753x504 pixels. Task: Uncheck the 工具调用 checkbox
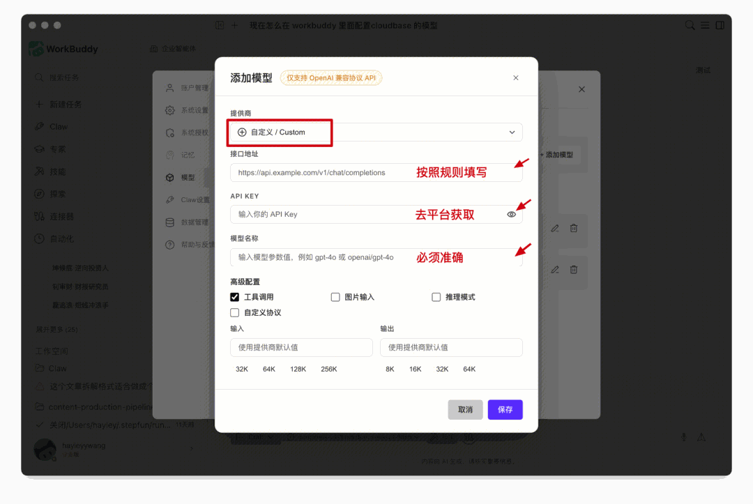234,297
